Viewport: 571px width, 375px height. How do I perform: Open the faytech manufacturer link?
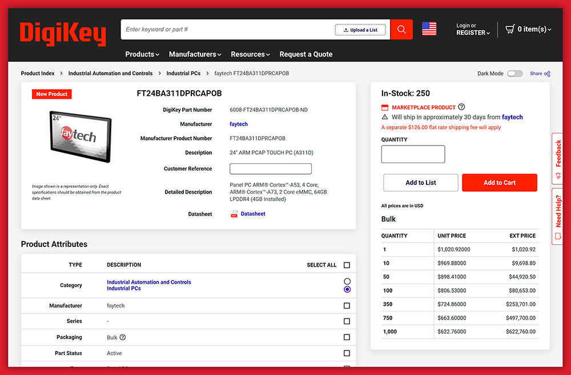[x=239, y=124]
